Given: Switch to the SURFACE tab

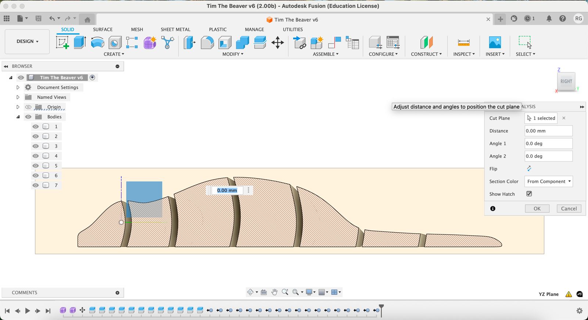Looking at the screenshot, I should 103,29.
